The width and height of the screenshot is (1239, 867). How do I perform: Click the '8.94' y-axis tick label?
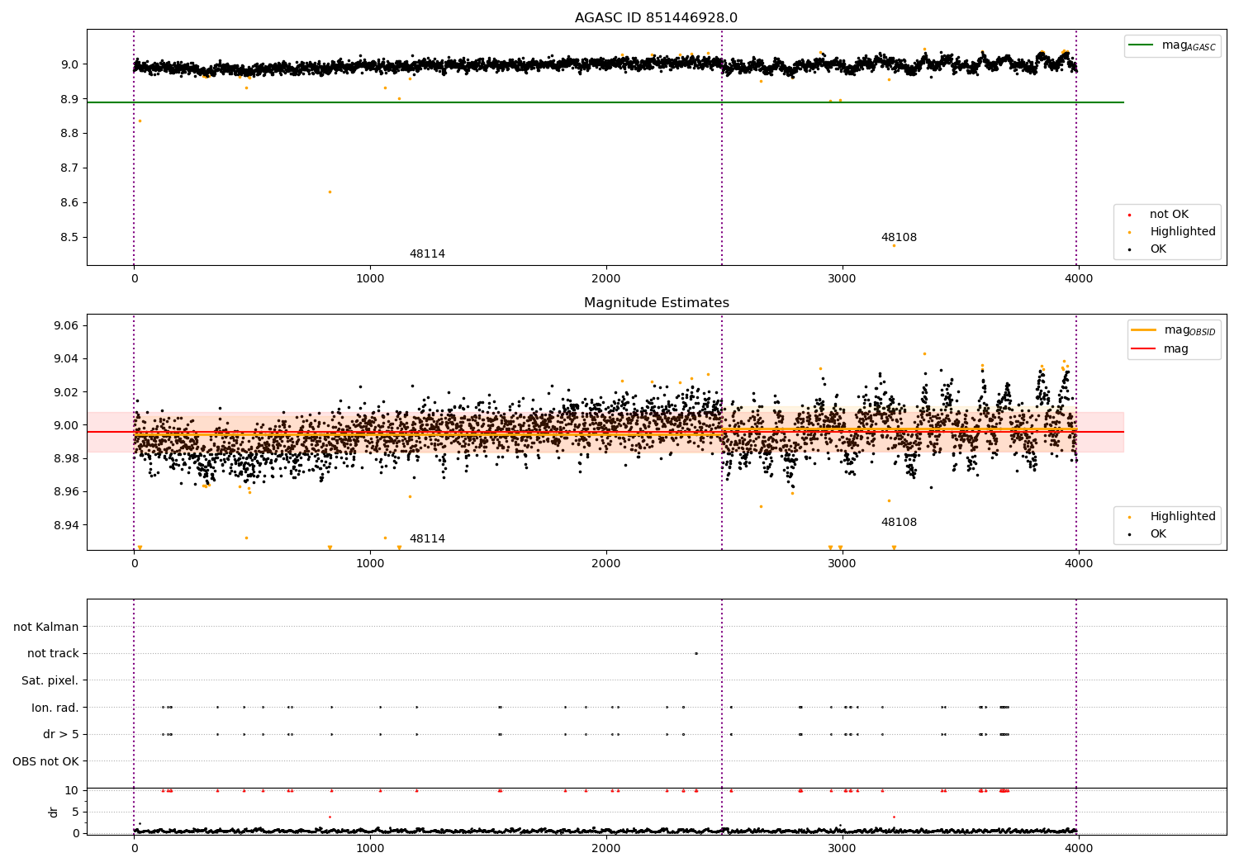(66, 526)
